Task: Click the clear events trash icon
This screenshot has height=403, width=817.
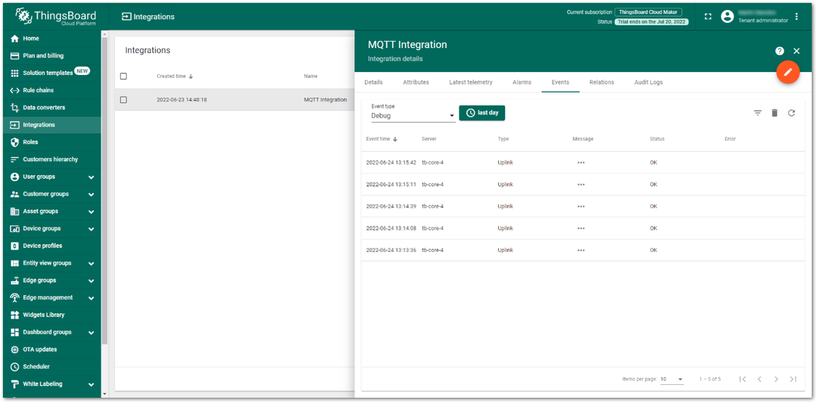Action: click(774, 112)
